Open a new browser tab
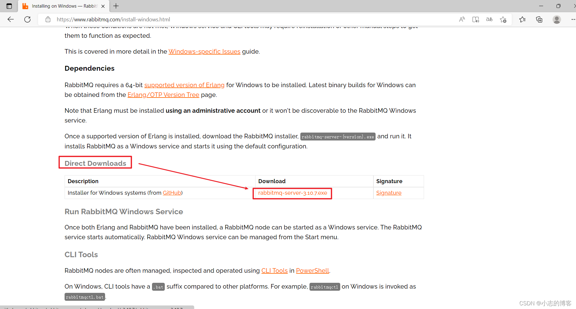Image resolution: width=576 pixels, height=309 pixels. click(x=116, y=6)
